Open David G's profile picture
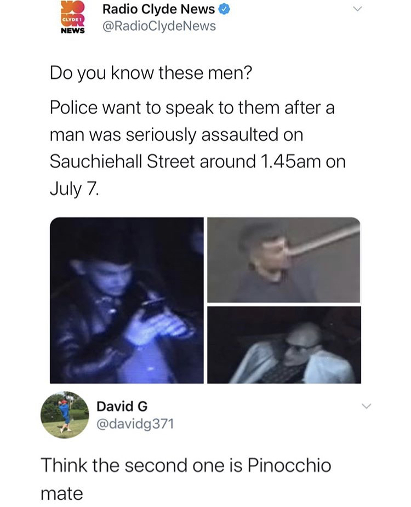 click(65, 415)
